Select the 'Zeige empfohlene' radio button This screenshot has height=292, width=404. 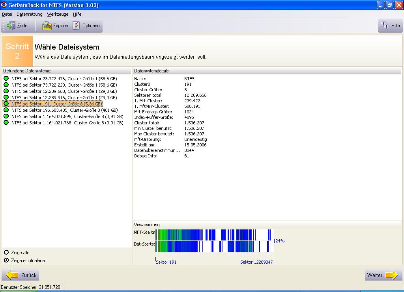(x=6, y=261)
